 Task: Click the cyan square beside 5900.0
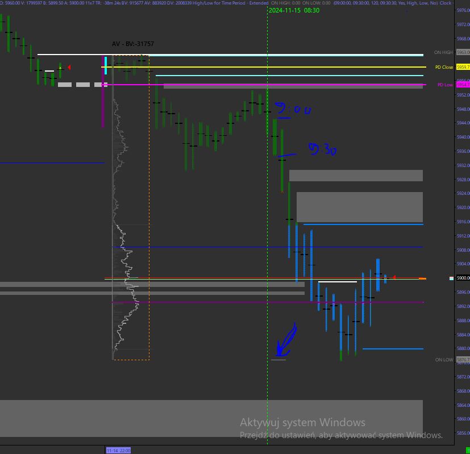pyautogui.click(x=451, y=278)
